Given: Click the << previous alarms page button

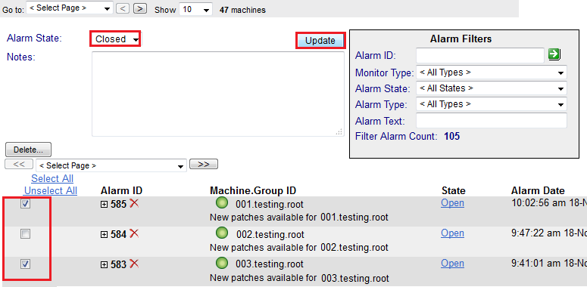Looking at the screenshot, I should click(x=19, y=164).
